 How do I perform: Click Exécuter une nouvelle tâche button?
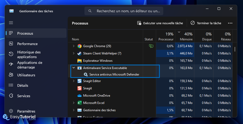[160, 23]
